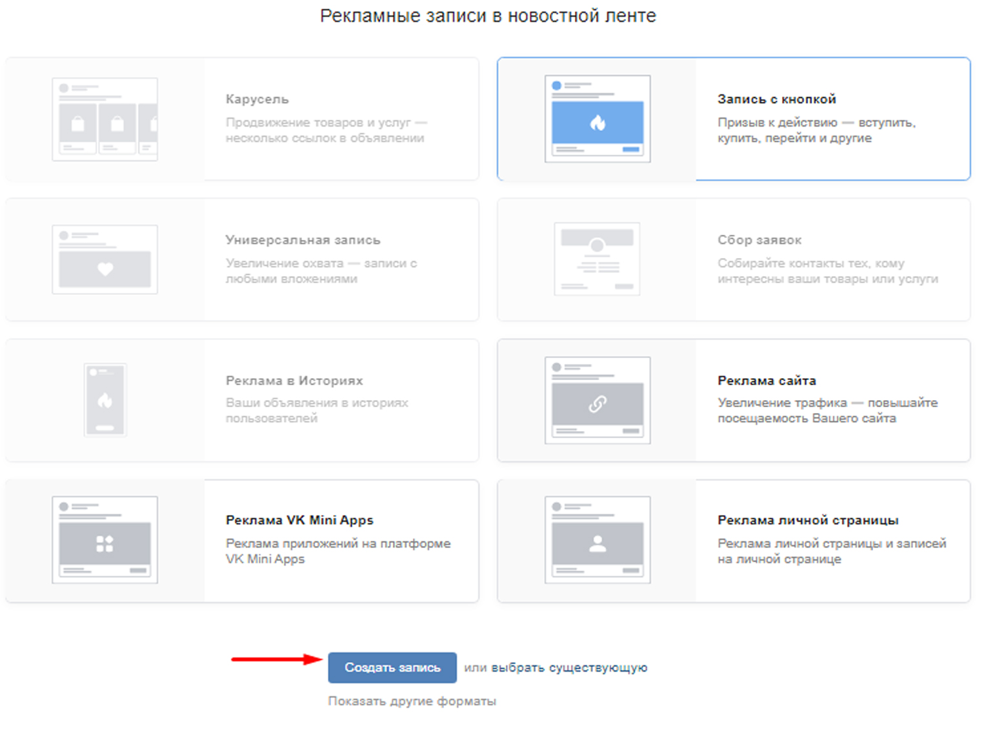
Task: Click the person icon of Реклама личной страницы
Action: [x=598, y=544]
